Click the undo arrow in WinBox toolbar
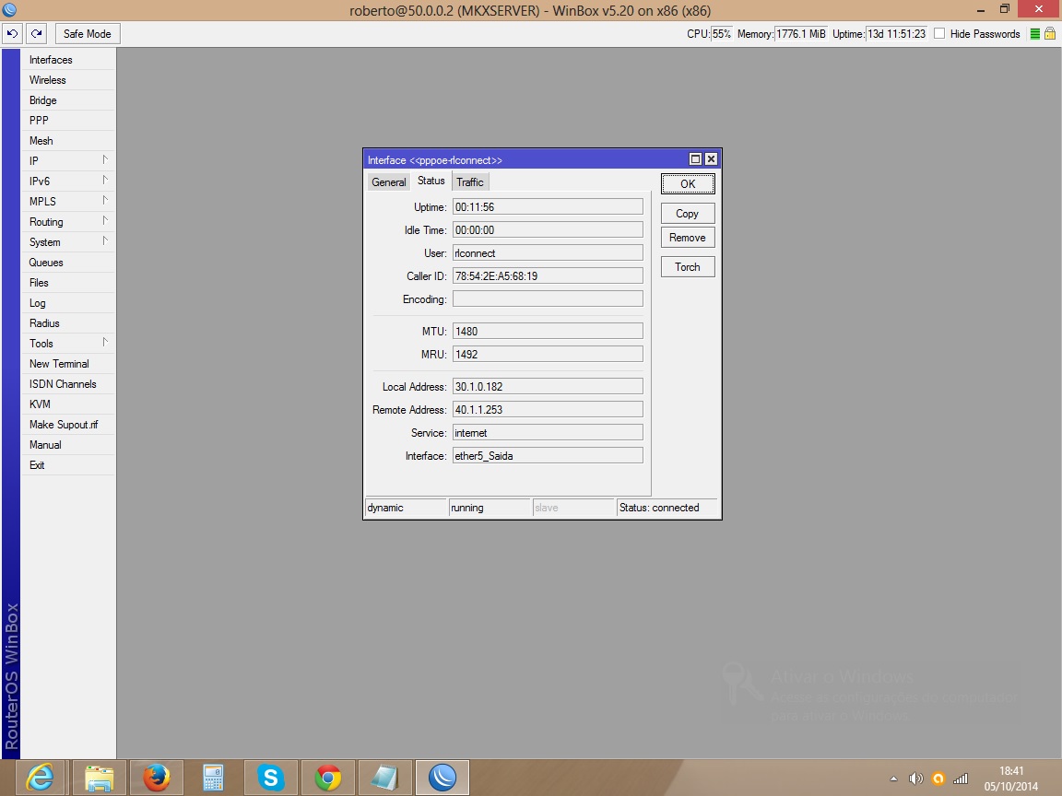The image size is (1062, 796). [12, 33]
